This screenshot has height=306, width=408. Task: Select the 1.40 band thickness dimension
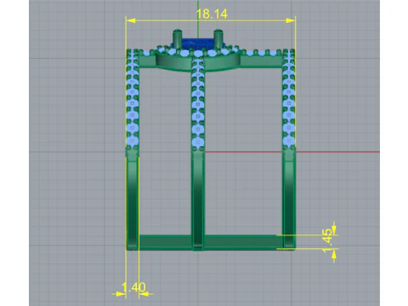133,287
